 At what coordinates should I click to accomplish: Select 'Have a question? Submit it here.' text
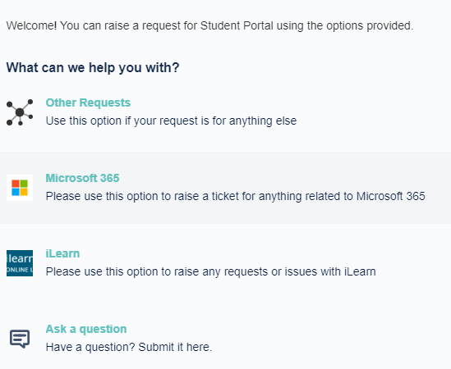[129, 347]
